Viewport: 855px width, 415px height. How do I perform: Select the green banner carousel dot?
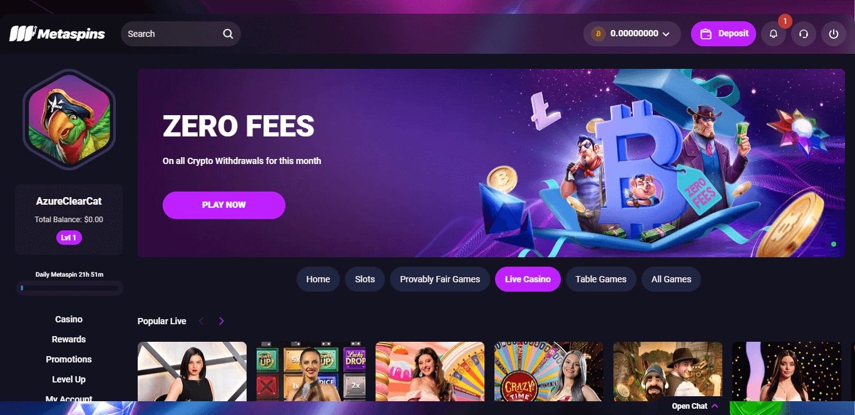point(834,244)
